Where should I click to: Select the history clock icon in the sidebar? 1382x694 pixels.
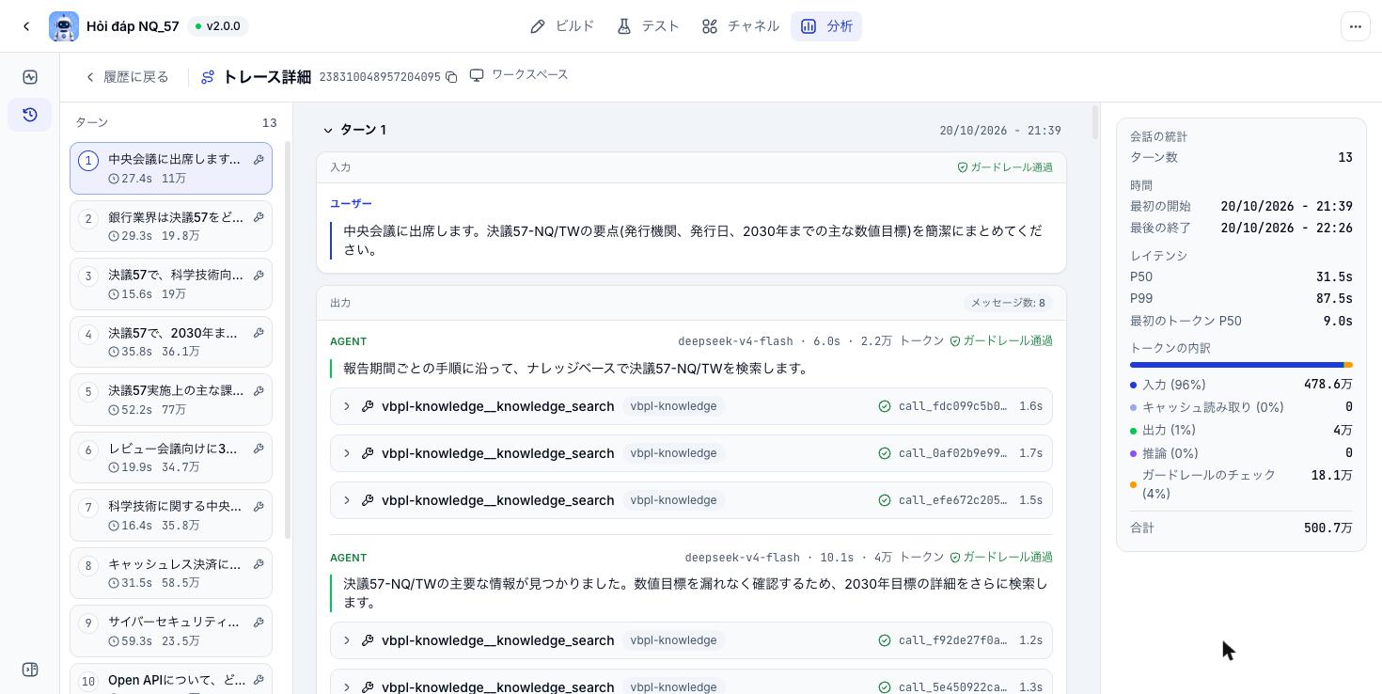(30, 115)
